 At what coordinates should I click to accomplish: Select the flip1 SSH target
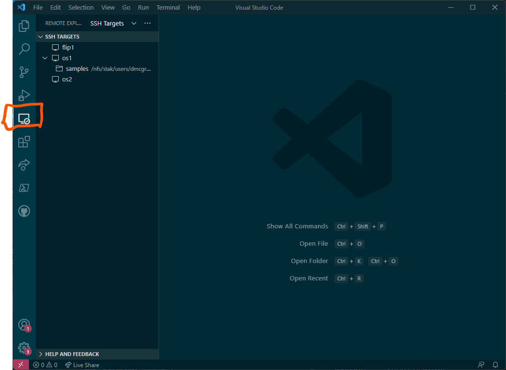point(97,47)
